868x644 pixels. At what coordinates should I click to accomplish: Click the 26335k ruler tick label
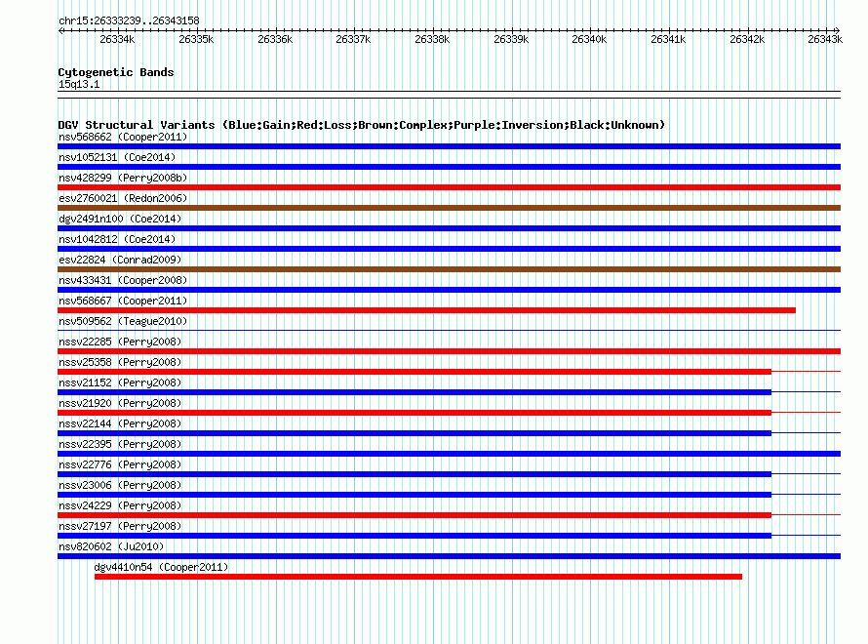coord(196,39)
